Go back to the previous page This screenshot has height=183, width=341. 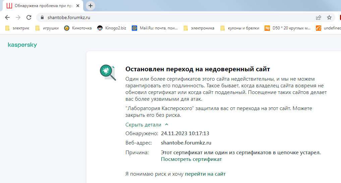pyautogui.click(x=7, y=17)
